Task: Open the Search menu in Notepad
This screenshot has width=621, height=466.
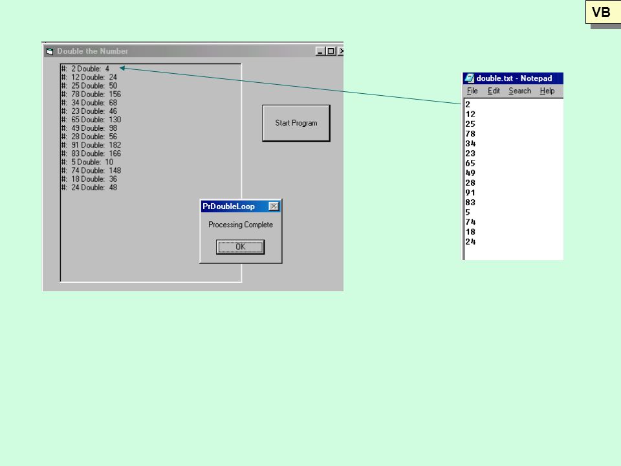Action: 519,91
